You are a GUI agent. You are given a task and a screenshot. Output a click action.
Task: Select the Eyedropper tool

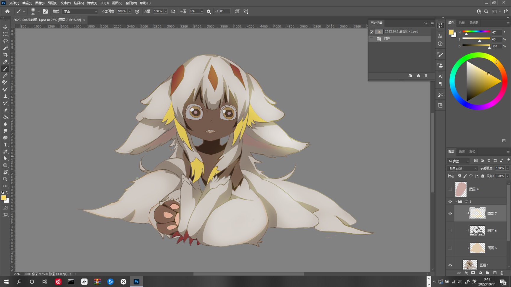pos(5,62)
